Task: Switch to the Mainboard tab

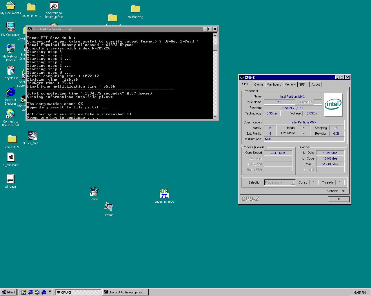Action: 274,84
